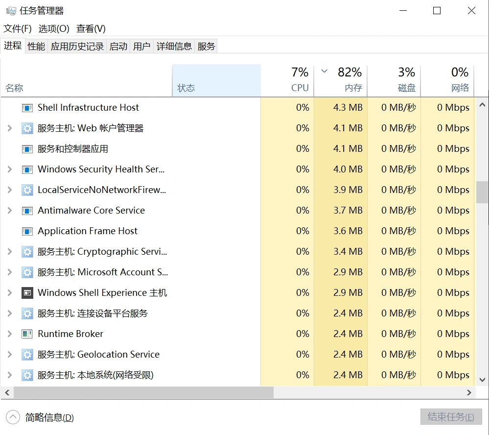Expand the 服务主机: Cryptographic Services row

tap(9, 251)
